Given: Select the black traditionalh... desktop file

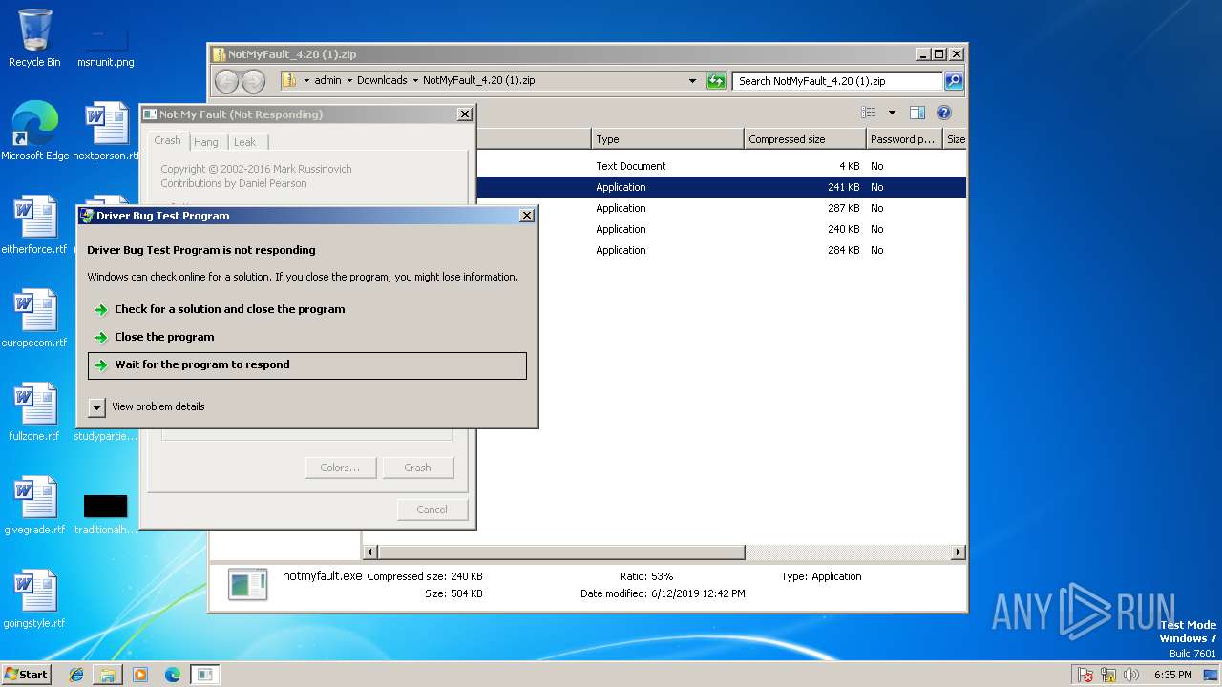Looking at the screenshot, I should [x=105, y=513].
